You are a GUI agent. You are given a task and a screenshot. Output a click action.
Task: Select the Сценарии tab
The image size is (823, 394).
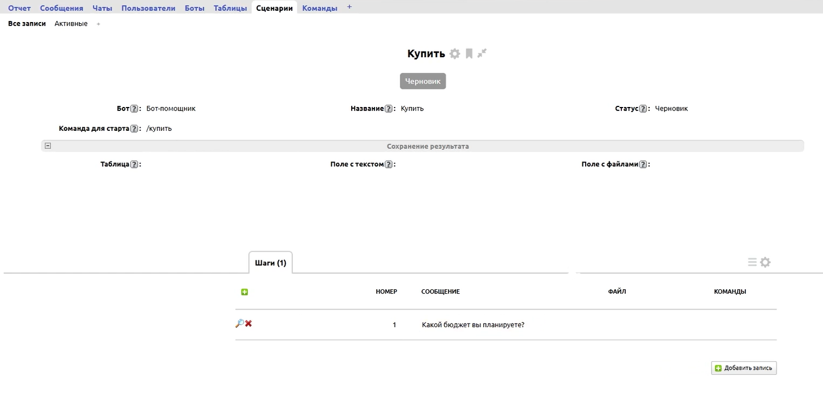point(275,8)
